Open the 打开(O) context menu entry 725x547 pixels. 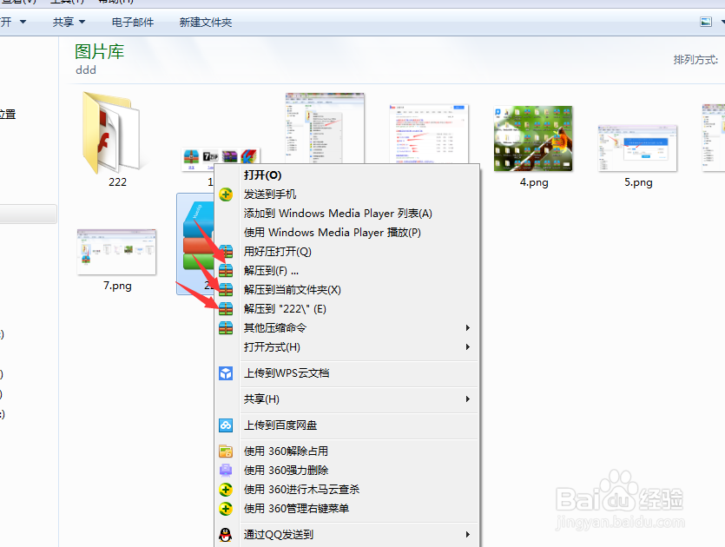click(x=347, y=175)
